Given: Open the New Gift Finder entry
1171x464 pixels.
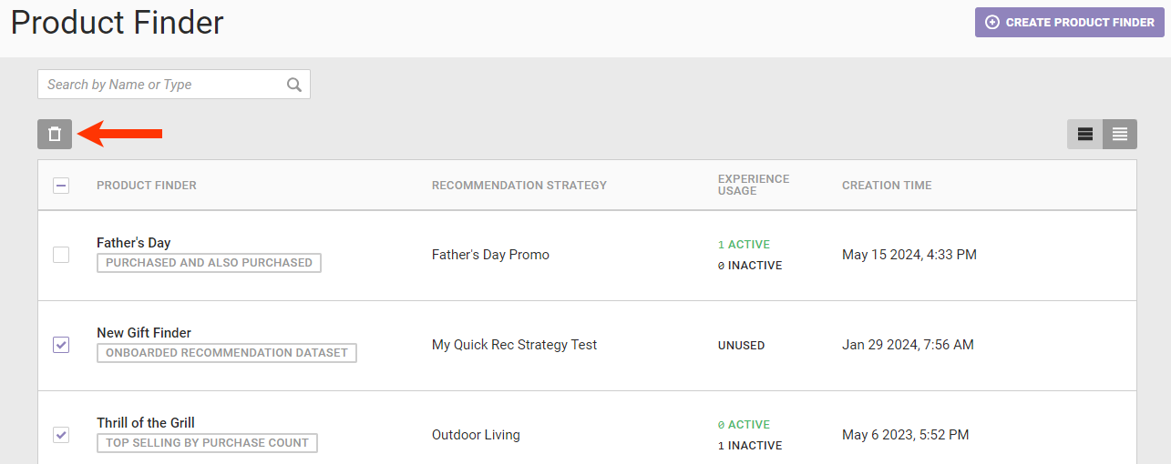Looking at the screenshot, I should point(144,333).
